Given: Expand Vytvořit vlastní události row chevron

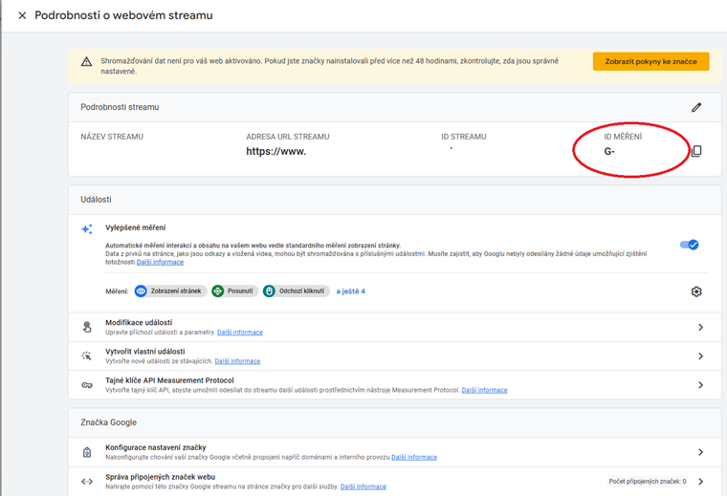Looking at the screenshot, I should coord(700,356).
